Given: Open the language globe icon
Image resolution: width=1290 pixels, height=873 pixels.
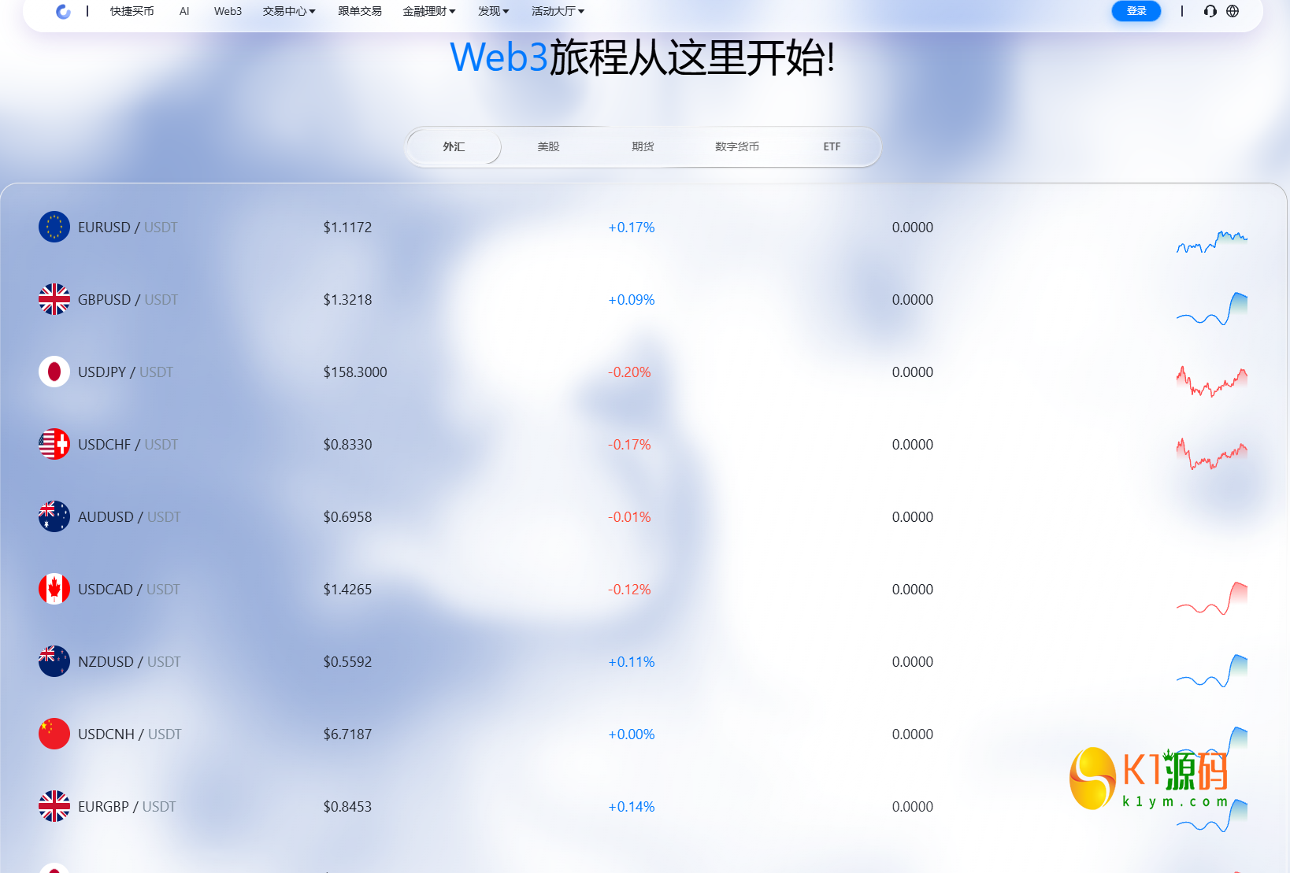Looking at the screenshot, I should [x=1233, y=11].
